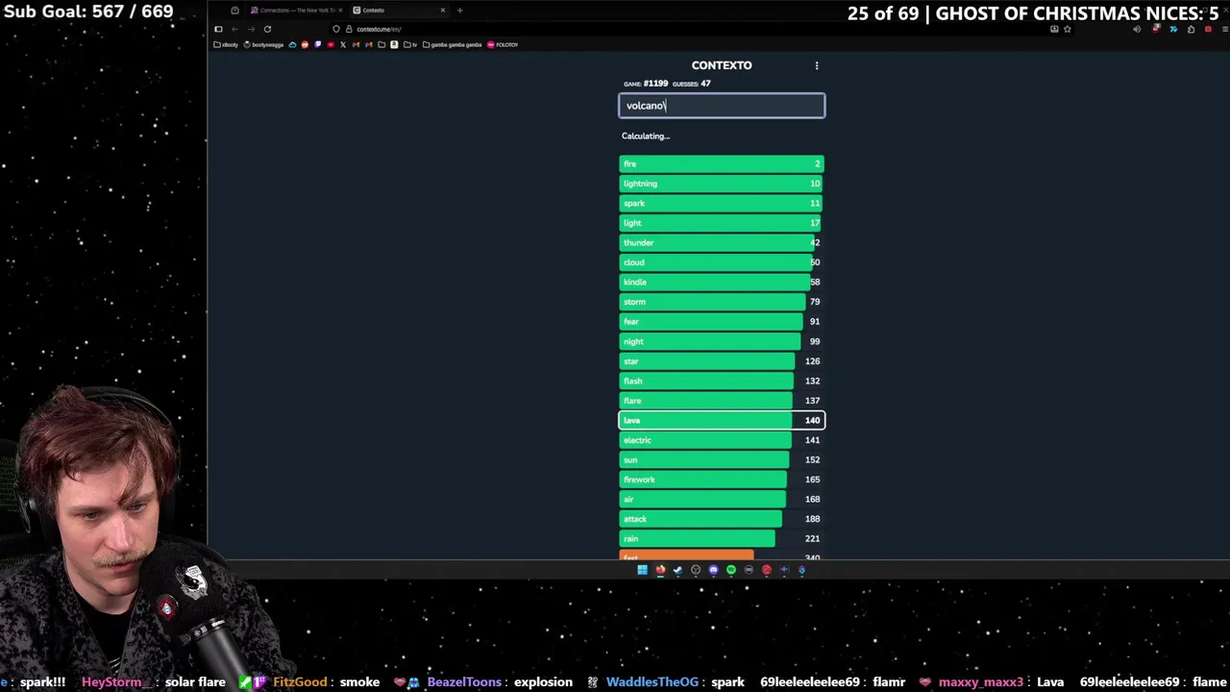Open the 7TV extension icon

pyautogui.click(x=1173, y=29)
